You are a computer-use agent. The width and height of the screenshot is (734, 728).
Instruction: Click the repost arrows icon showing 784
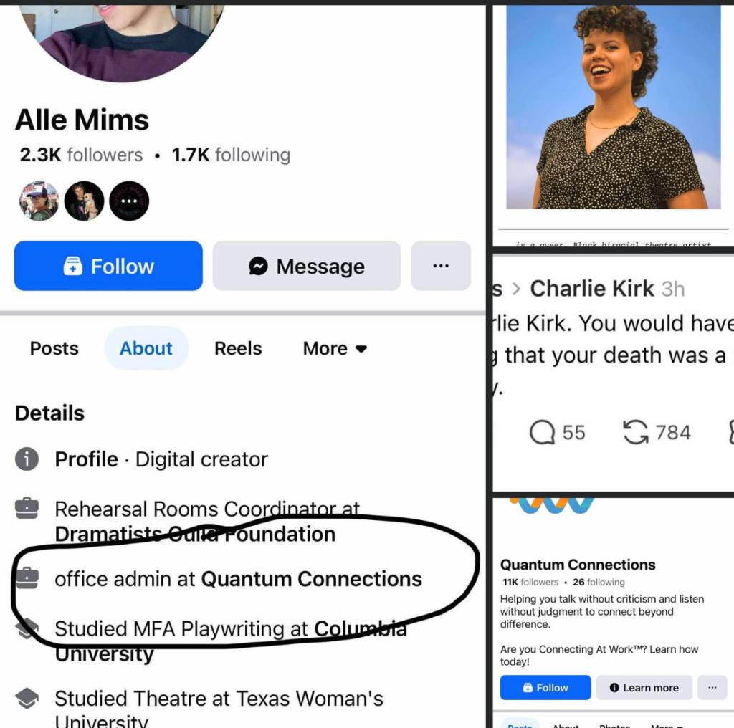(x=635, y=432)
